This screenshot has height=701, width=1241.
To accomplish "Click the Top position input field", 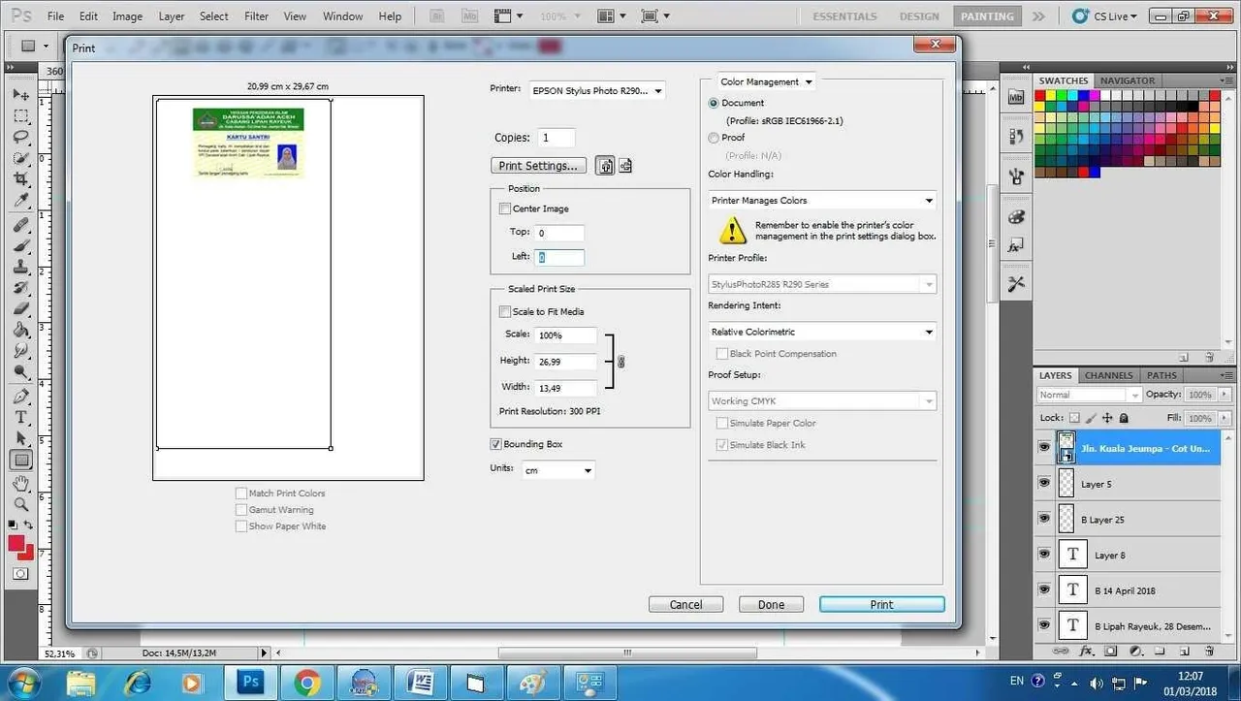I will [x=559, y=233].
